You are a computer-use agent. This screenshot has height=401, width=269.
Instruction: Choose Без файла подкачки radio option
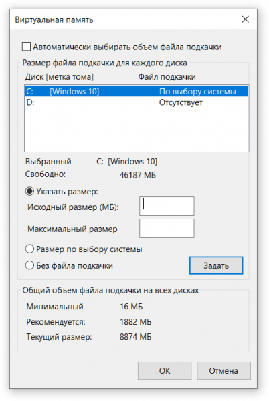coord(29,265)
